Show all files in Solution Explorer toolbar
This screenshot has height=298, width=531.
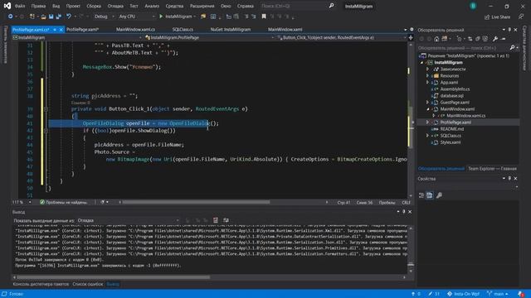pyautogui.click(x=485, y=39)
